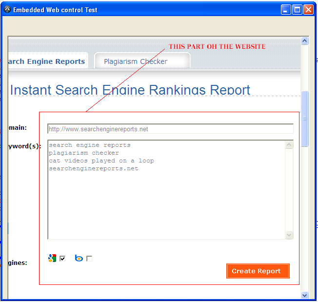Screen dimensions: 318x302
Task: Uncheck the Google engine checkbox
Action: [x=62, y=259]
